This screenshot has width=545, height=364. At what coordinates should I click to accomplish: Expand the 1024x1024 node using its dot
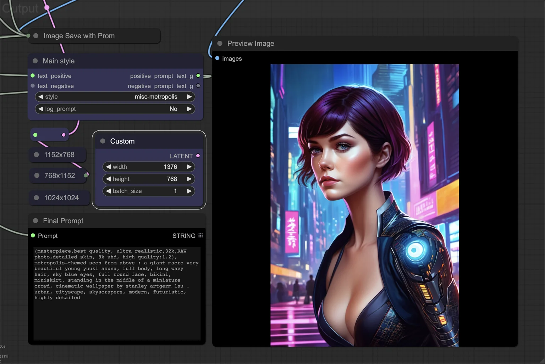point(36,198)
